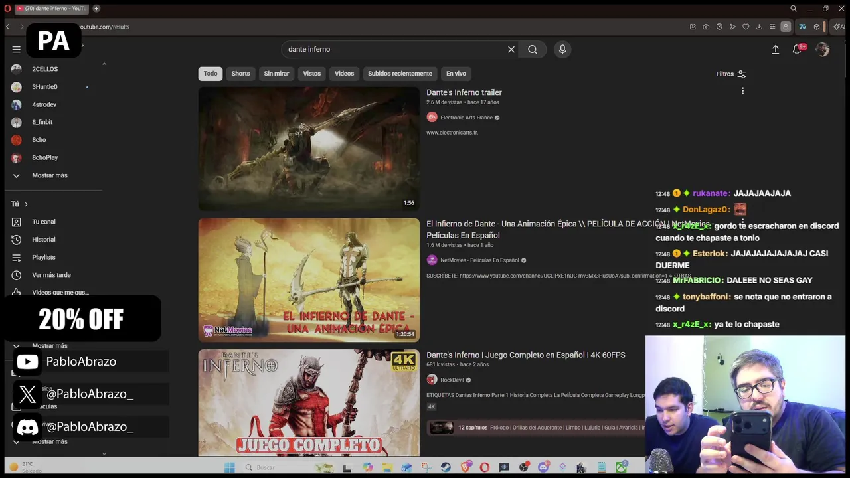Screen dimensions: 850x478
Task: Open Ver más tarde in sidebar
Action: point(52,275)
